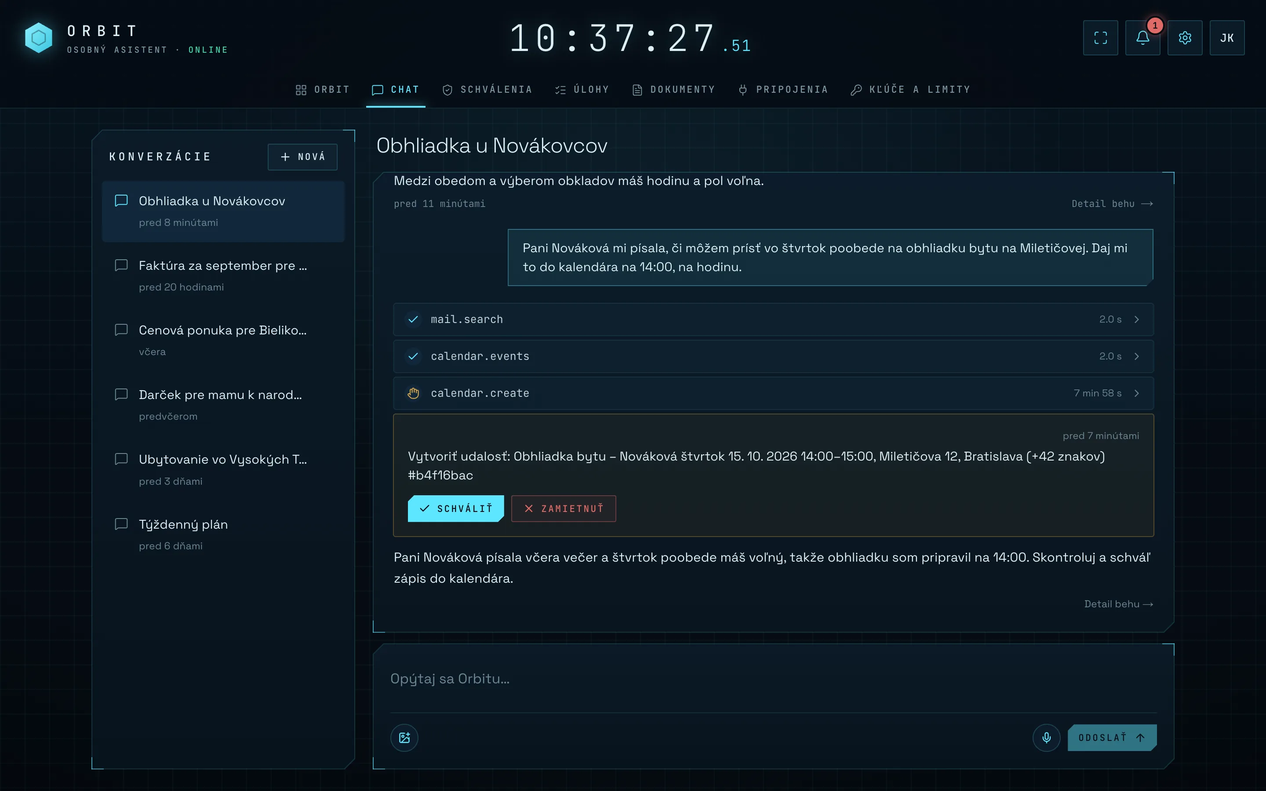
Task: Open the Týždenný plán conversation
Action: (223, 534)
